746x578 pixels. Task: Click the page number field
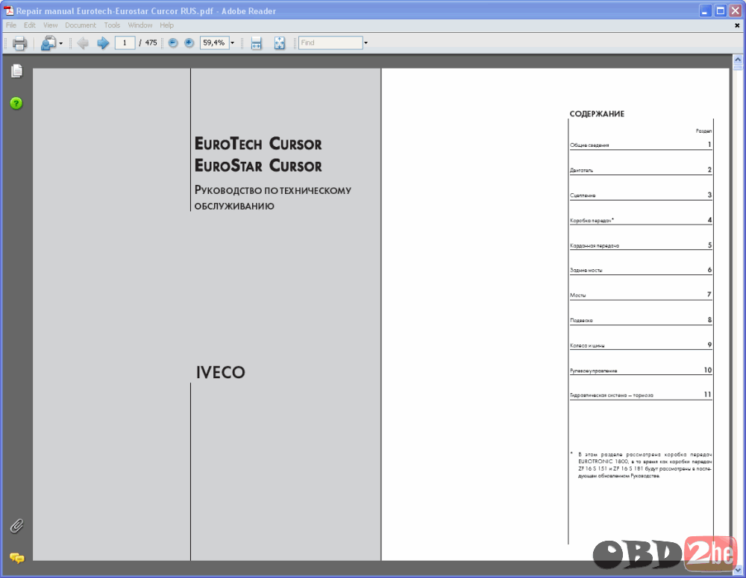(125, 43)
